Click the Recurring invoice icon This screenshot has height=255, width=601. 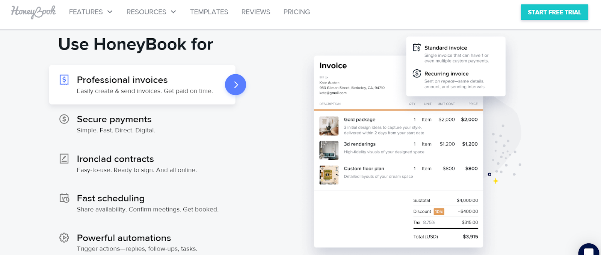417,73
